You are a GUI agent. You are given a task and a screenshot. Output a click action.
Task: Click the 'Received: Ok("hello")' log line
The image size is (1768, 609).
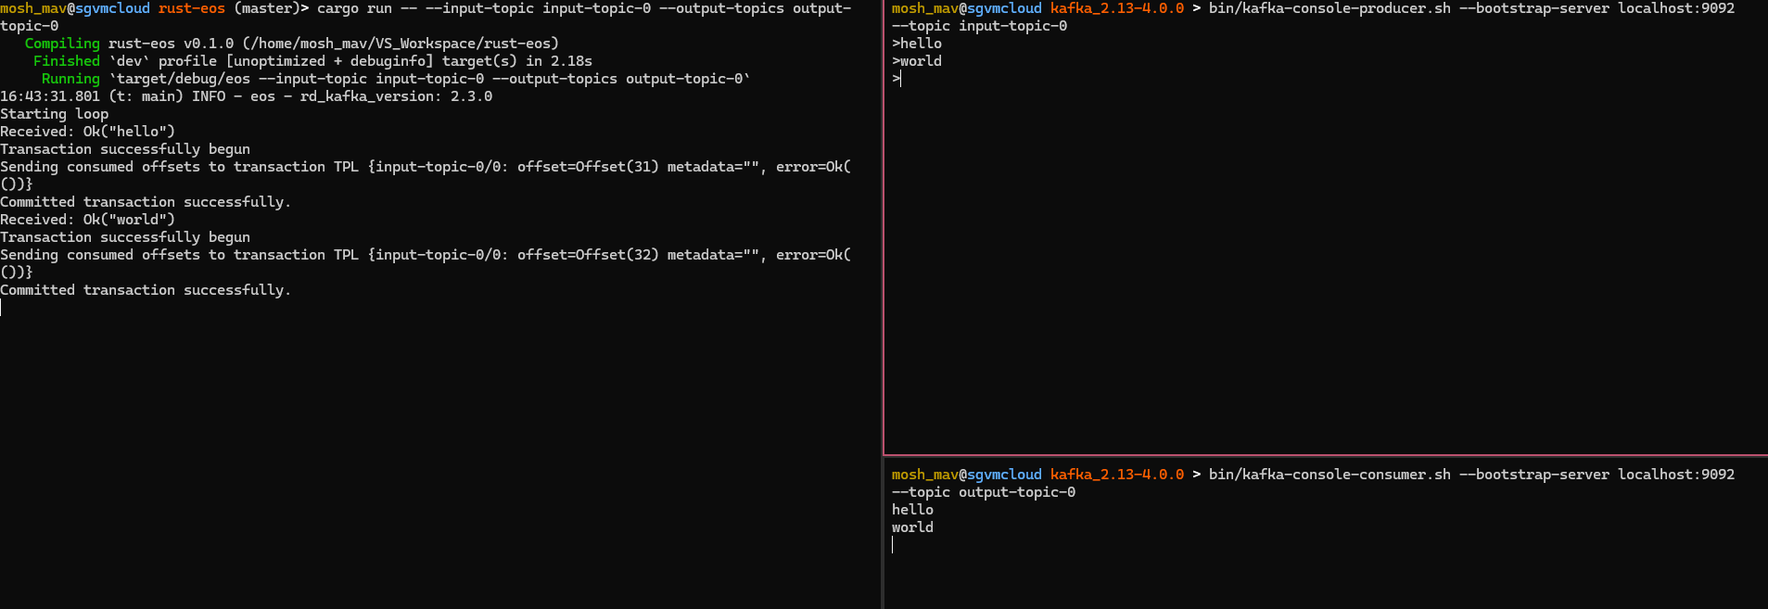click(x=87, y=132)
